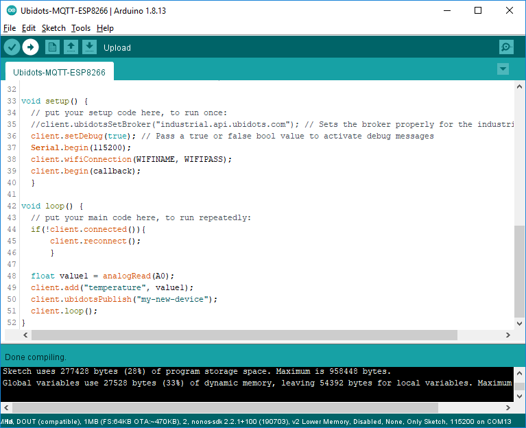Viewport: 526px width, 428px height.
Task: Click console horizontal scrollbar left arrow
Action: [6, 408]
